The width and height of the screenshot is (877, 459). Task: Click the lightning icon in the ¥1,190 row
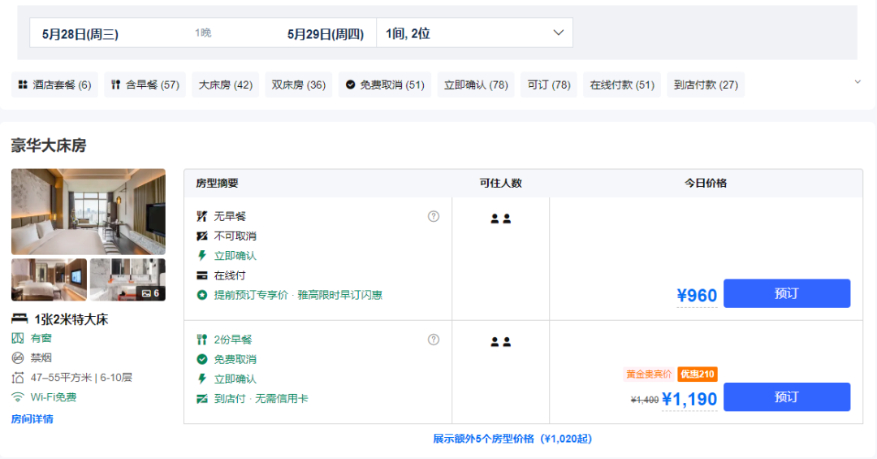coord(202,379)
